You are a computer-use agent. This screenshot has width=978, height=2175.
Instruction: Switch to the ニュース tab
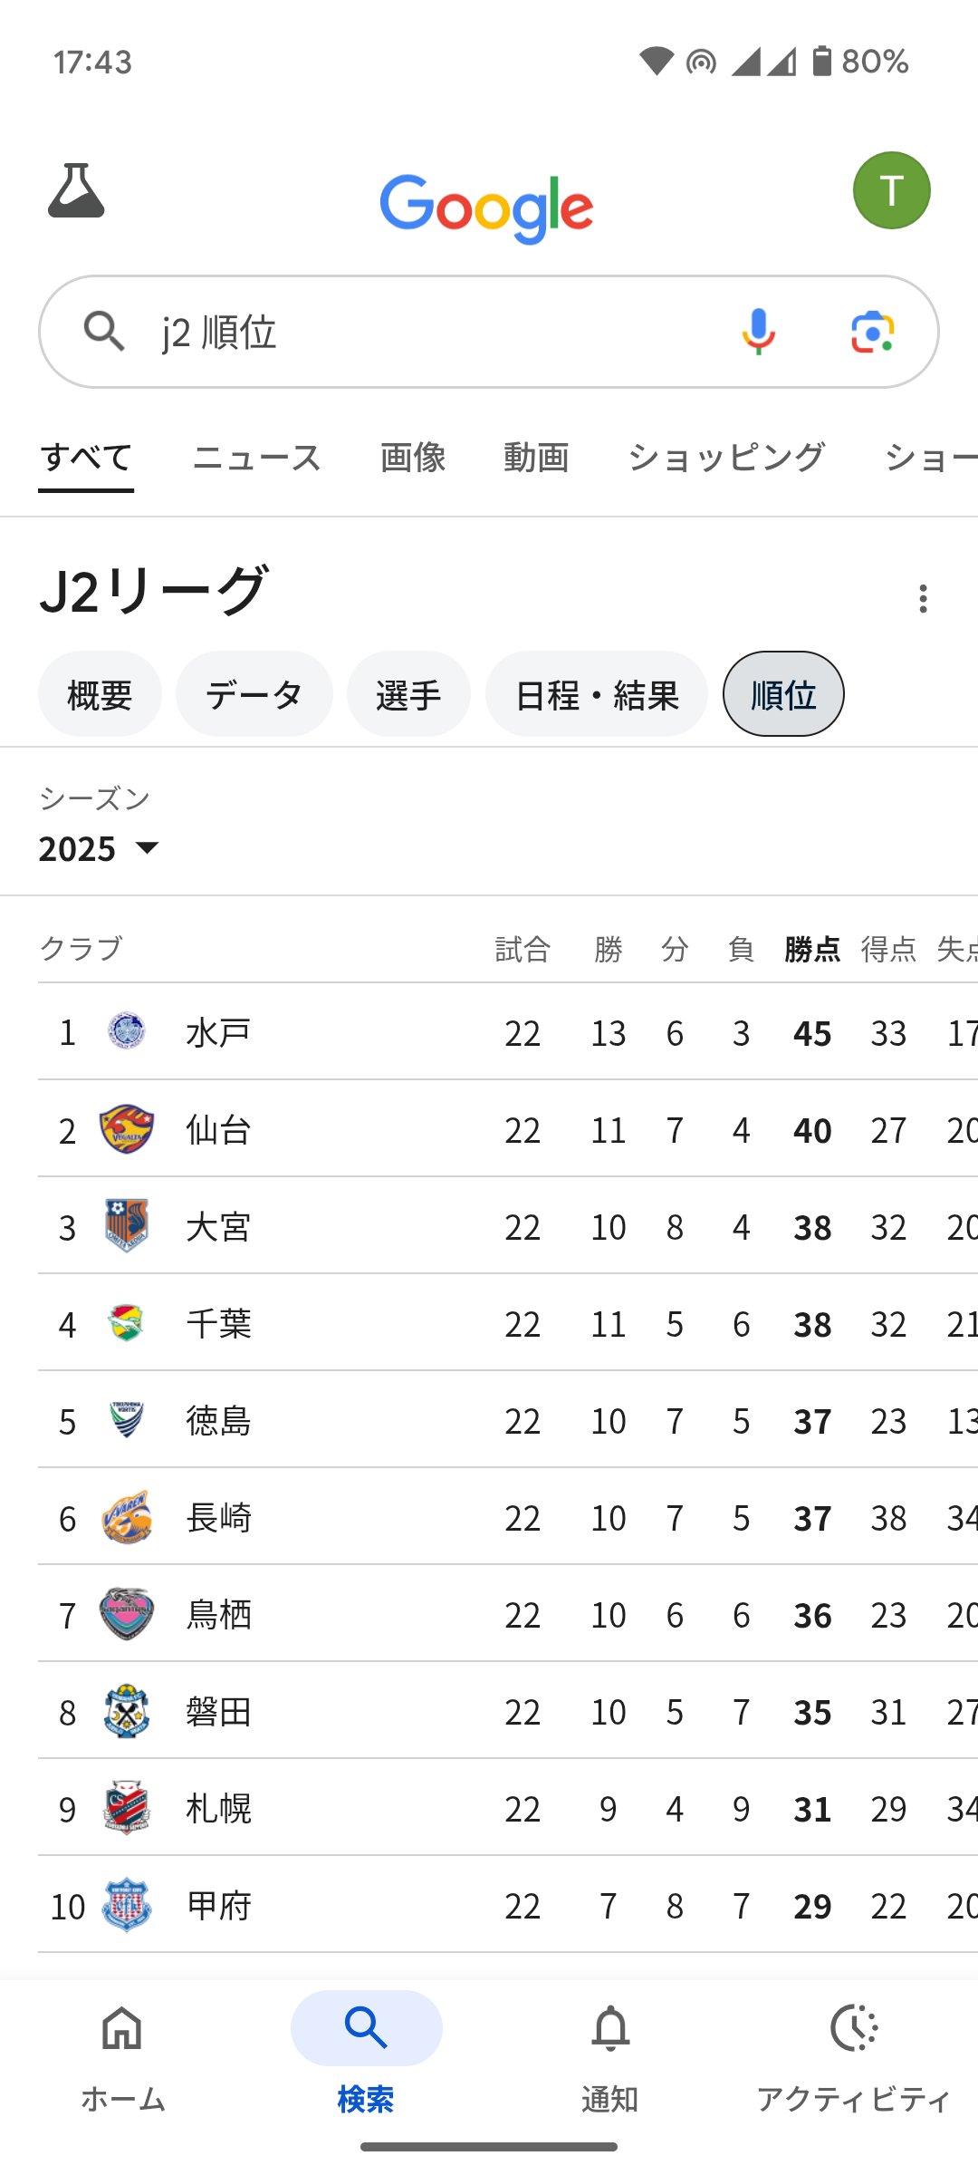tap(256, 457)
